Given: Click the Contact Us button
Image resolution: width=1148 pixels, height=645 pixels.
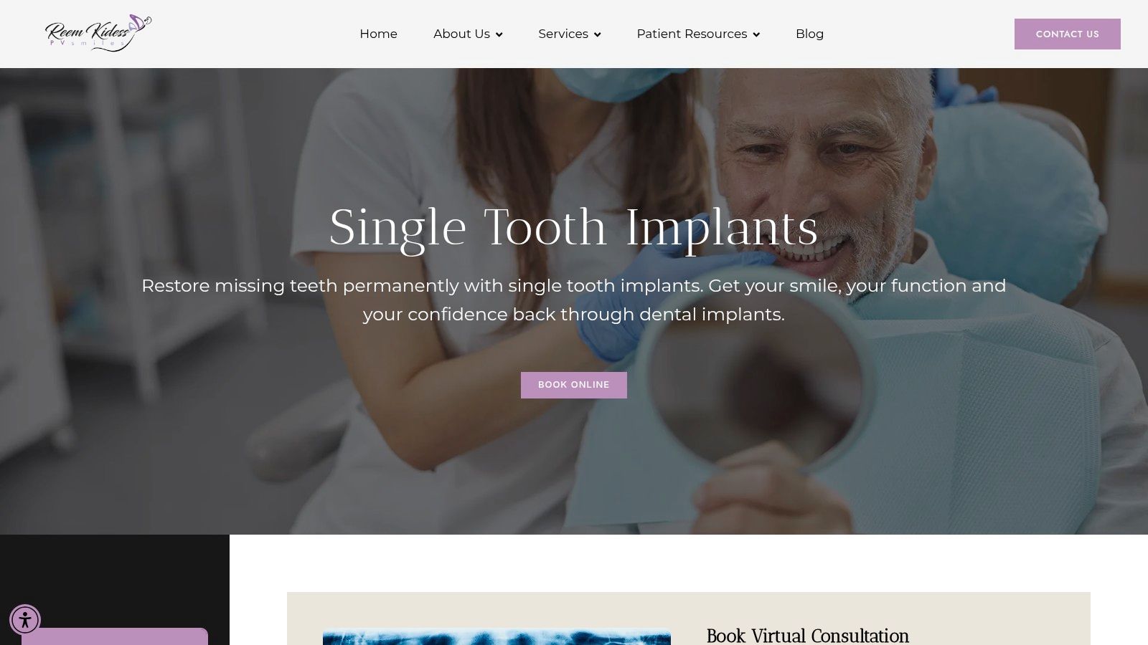Looking at the screenshot, I should [1068, 34].
